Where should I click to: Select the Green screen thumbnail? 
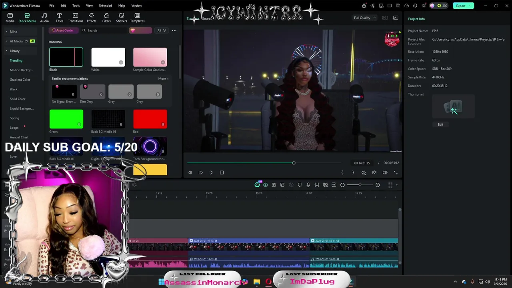pyautogui.click(x=66, y=119)
